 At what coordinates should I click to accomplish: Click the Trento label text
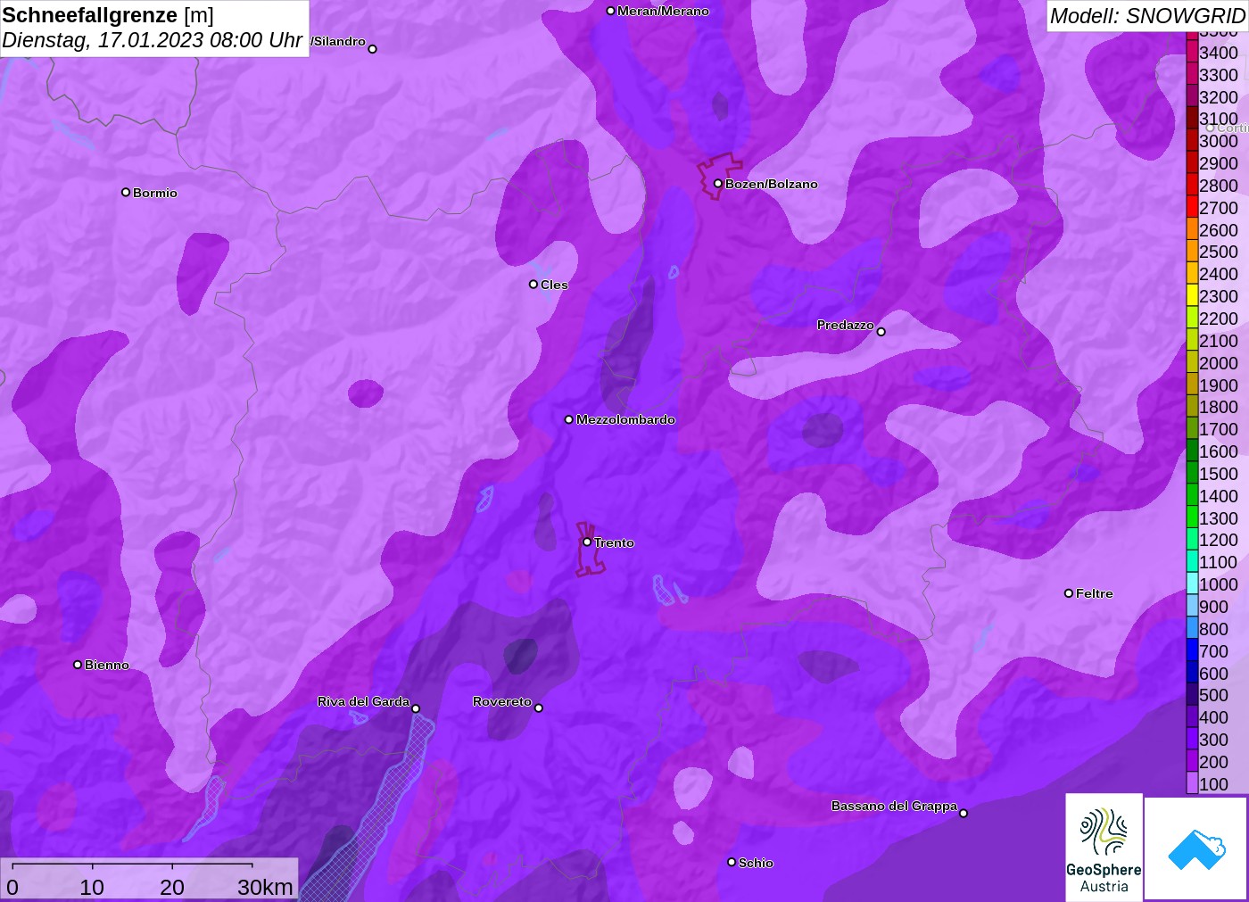click(614, 542)
